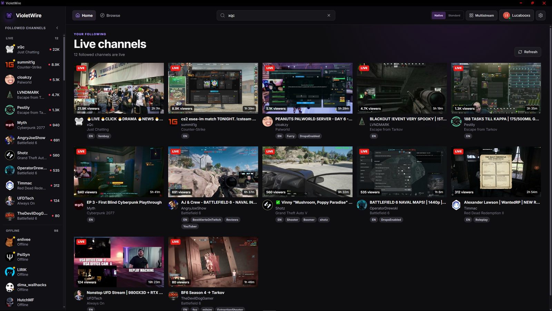This screenshot has height=311, width=552.
Task: Open Shotz avatar in sidebar
Action: tap(10, 155)
